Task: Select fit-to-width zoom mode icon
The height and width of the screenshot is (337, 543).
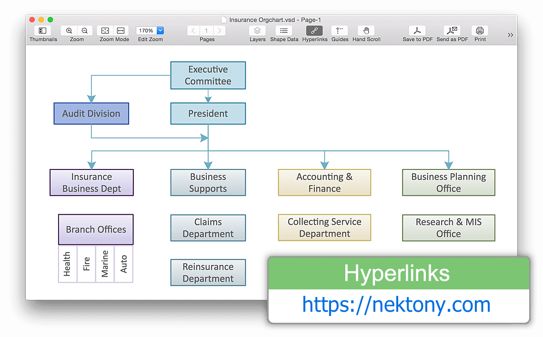Action: pos(121,31)
